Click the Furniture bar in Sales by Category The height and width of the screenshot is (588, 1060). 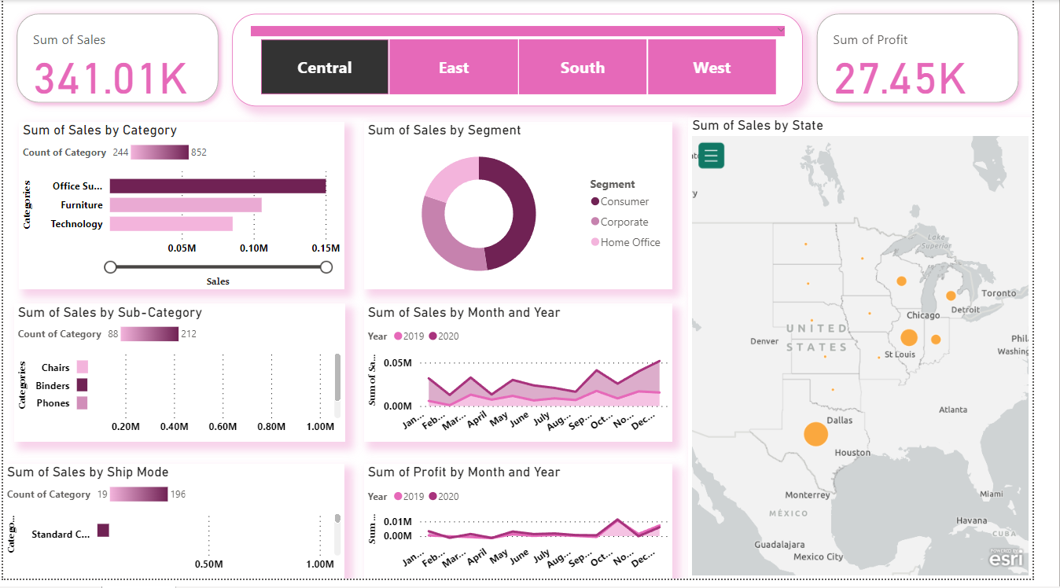[185, 204]
